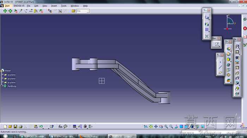Open the Start menu of CATIA

7,6
